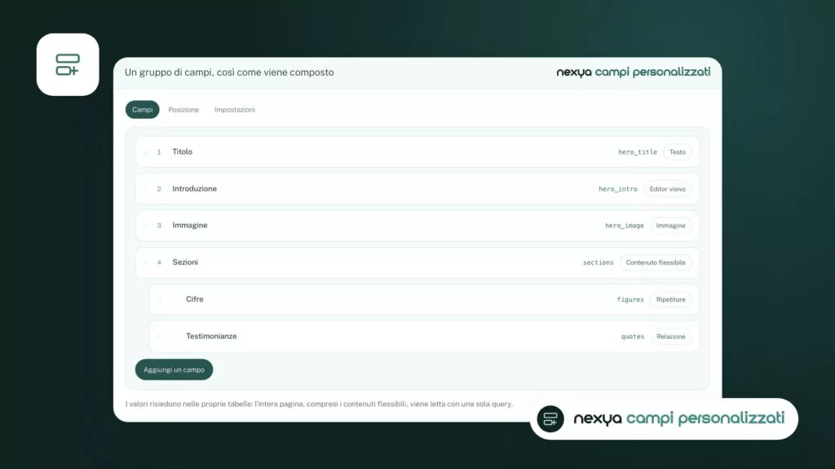
Task: Grab the drag handle on the Titolo row
Action: 146,152
